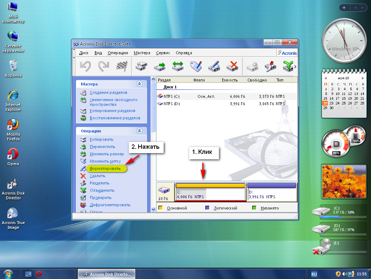Click Дефрагментировать operation
The image size is (371, 279).
coord(110,205)
